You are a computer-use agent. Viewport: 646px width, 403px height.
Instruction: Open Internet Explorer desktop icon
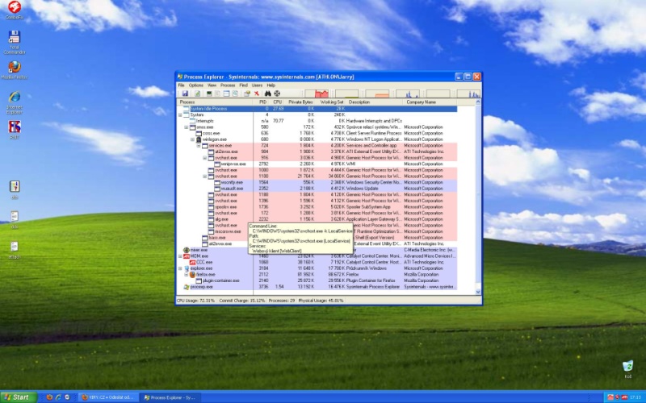click(x=14, y=98)
